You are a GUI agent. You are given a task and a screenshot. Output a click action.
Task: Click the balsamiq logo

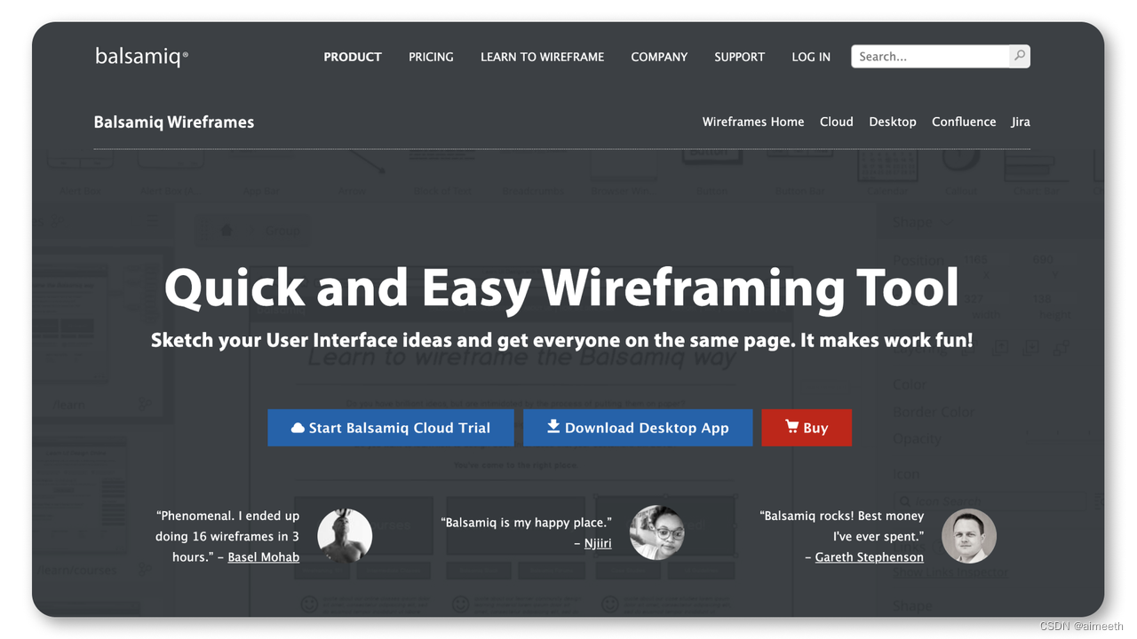[x=142, y=57]
